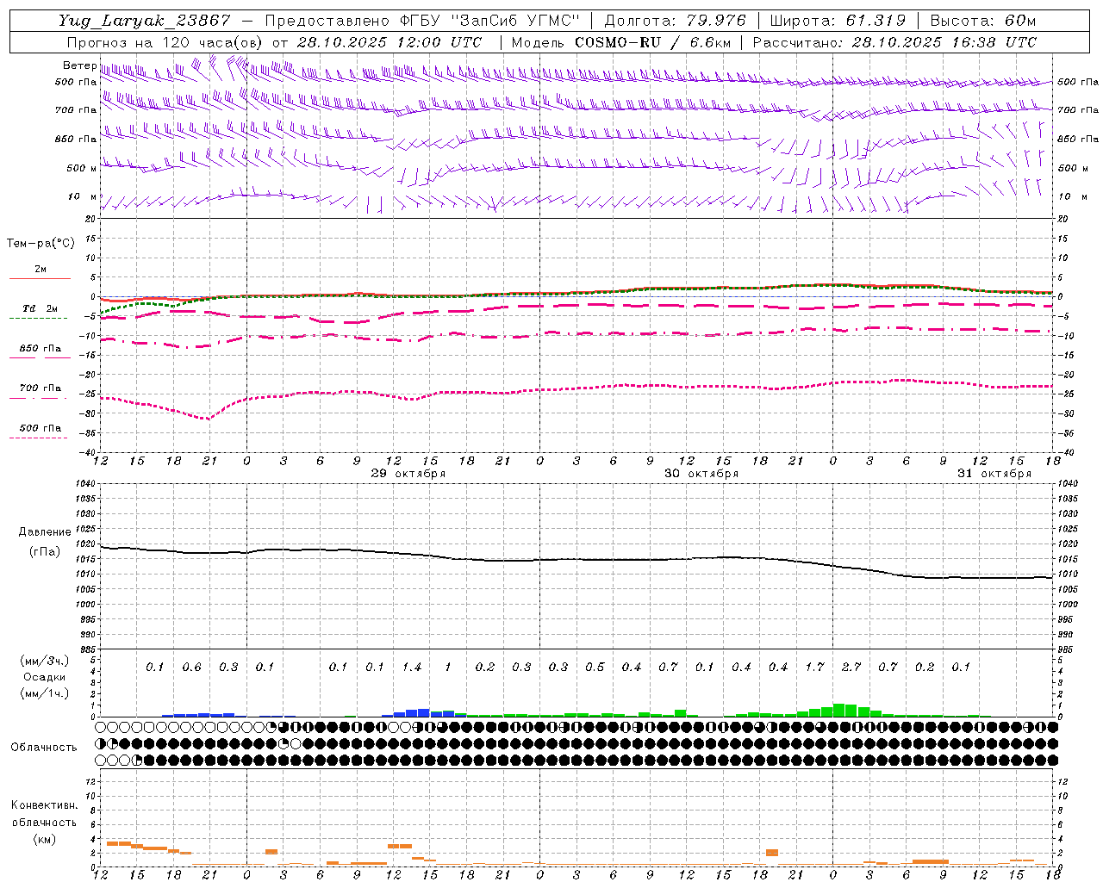The image size is (1103, 882).
Task: Click the 1.4 precipitation value
Action: click(x=412, y=667)
